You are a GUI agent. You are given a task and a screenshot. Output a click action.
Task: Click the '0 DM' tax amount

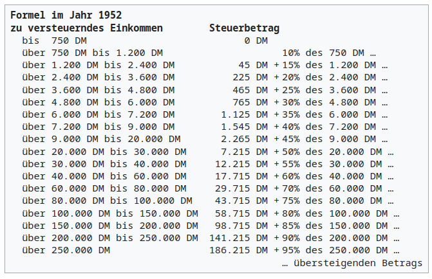(x=256, y=40)
